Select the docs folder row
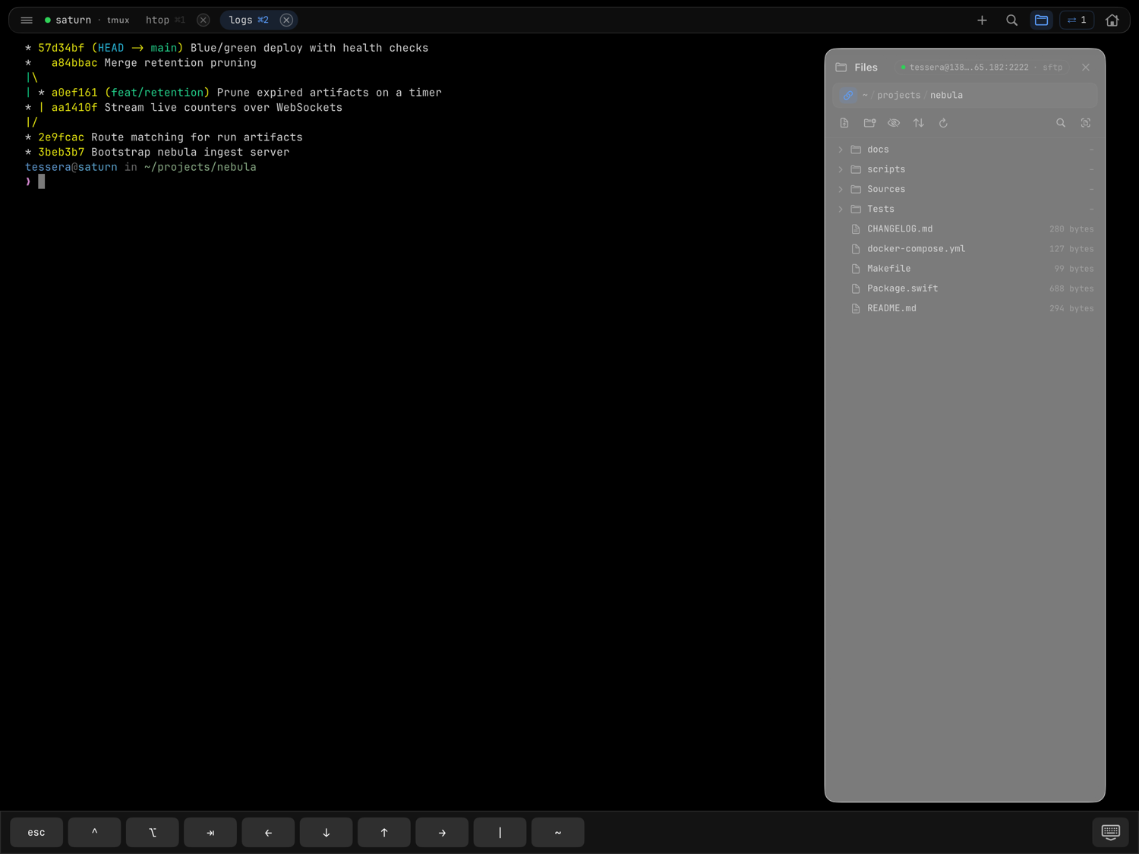Image resolution: width=1139 pixels, height=854 pixels. pyautogui.click(x=965, y=150)
